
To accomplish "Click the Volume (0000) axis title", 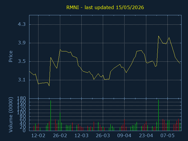I will click(x=11, y=115).
